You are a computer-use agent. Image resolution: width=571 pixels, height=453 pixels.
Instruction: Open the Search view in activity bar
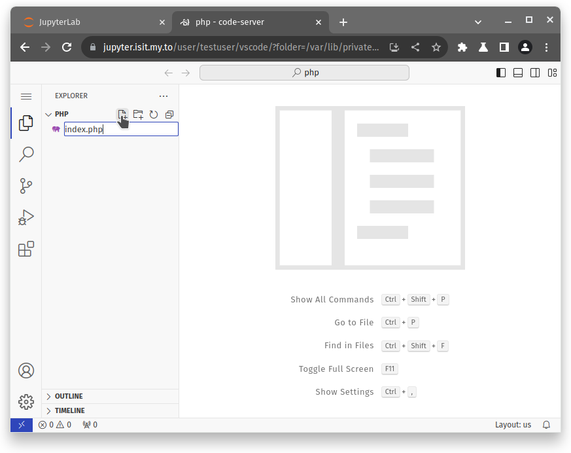(x=26, y=154)
